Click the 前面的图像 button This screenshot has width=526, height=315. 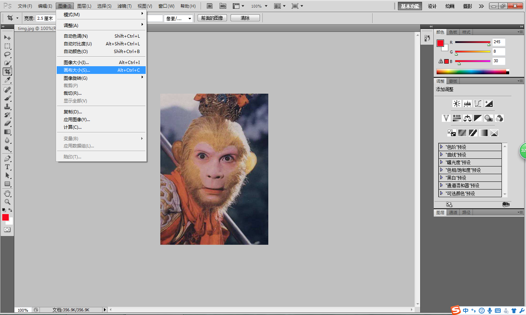[x=212, y=18]
